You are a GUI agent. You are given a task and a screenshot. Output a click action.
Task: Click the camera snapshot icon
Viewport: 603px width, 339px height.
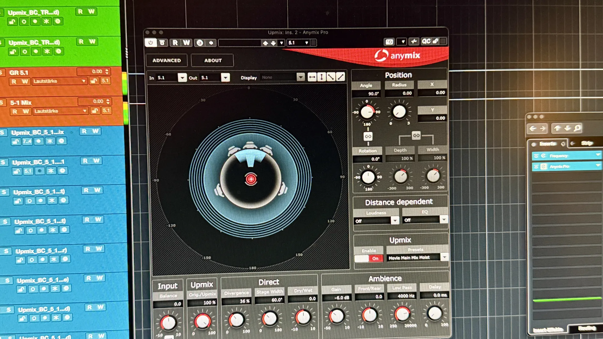[x=389, y=42]
